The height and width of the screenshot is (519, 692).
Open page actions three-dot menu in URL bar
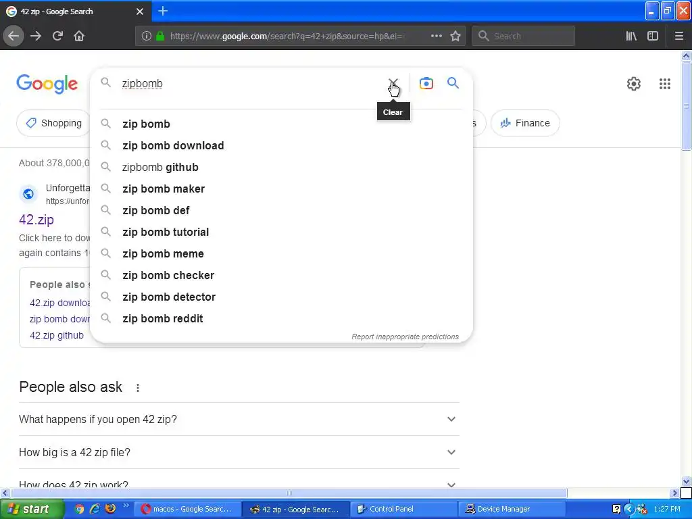[436, 36]
